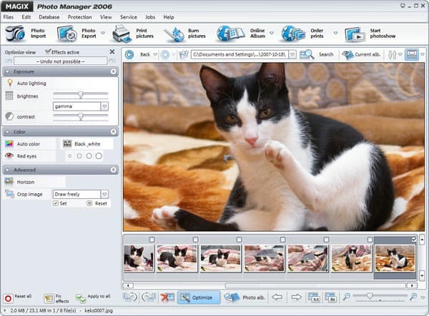Rotate image right using bottom toolbar icon
Screen dimensions: 429x316
(x=149, y=297)
